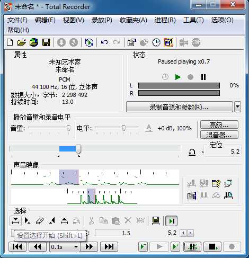This screenshot has height=258, width=249.
Task: Click the loop playback icon beside position
Action: tap(192, 152)
